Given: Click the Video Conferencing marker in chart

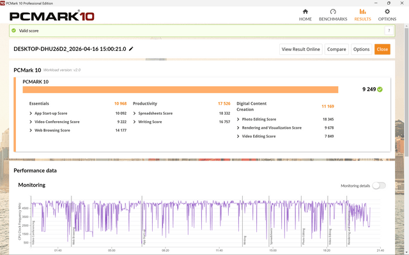Looking at the screenshot, I should tap(33, 233).
